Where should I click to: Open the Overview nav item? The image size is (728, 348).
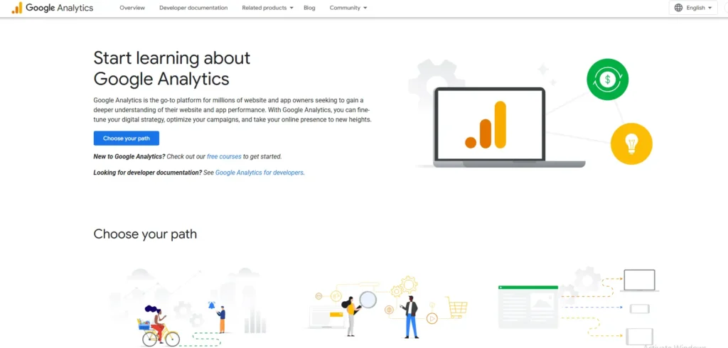(132, 8)
